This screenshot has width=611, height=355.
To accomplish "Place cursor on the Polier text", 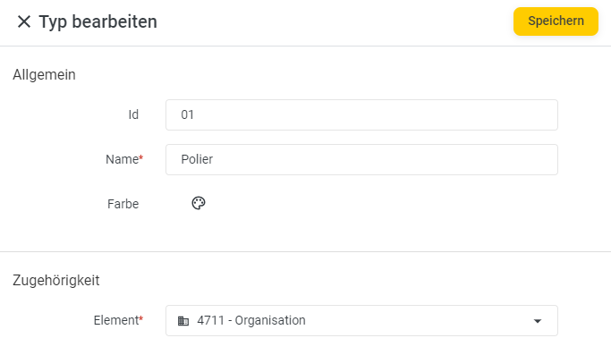I will (x=197, y=159).
